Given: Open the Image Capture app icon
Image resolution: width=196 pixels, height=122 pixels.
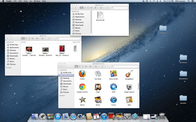Looking at the screenshot, I should coord(129,87).
